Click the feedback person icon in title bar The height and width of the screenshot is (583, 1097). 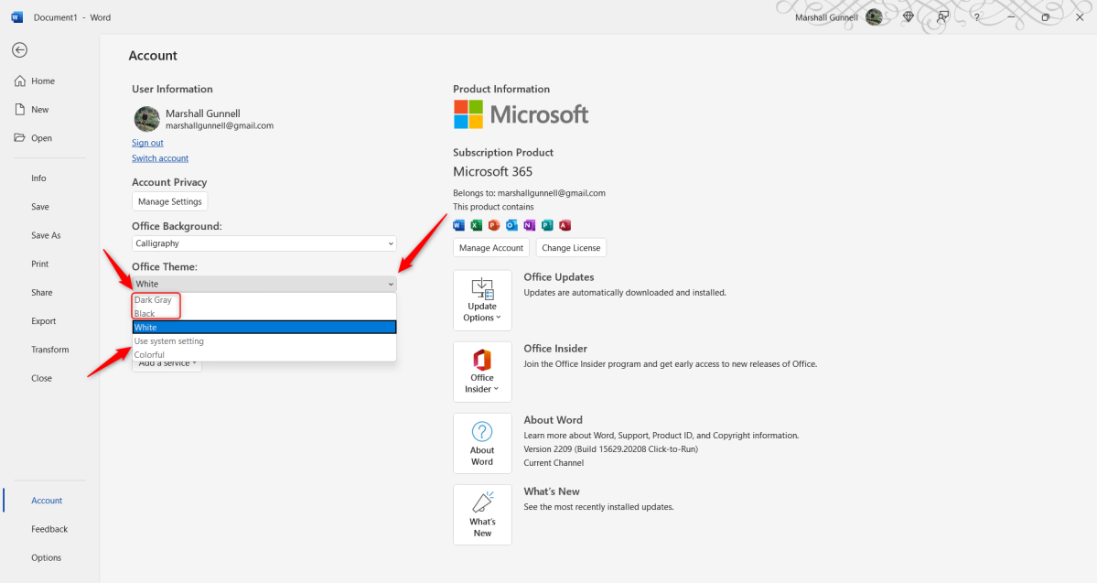[x=942, y=16]
